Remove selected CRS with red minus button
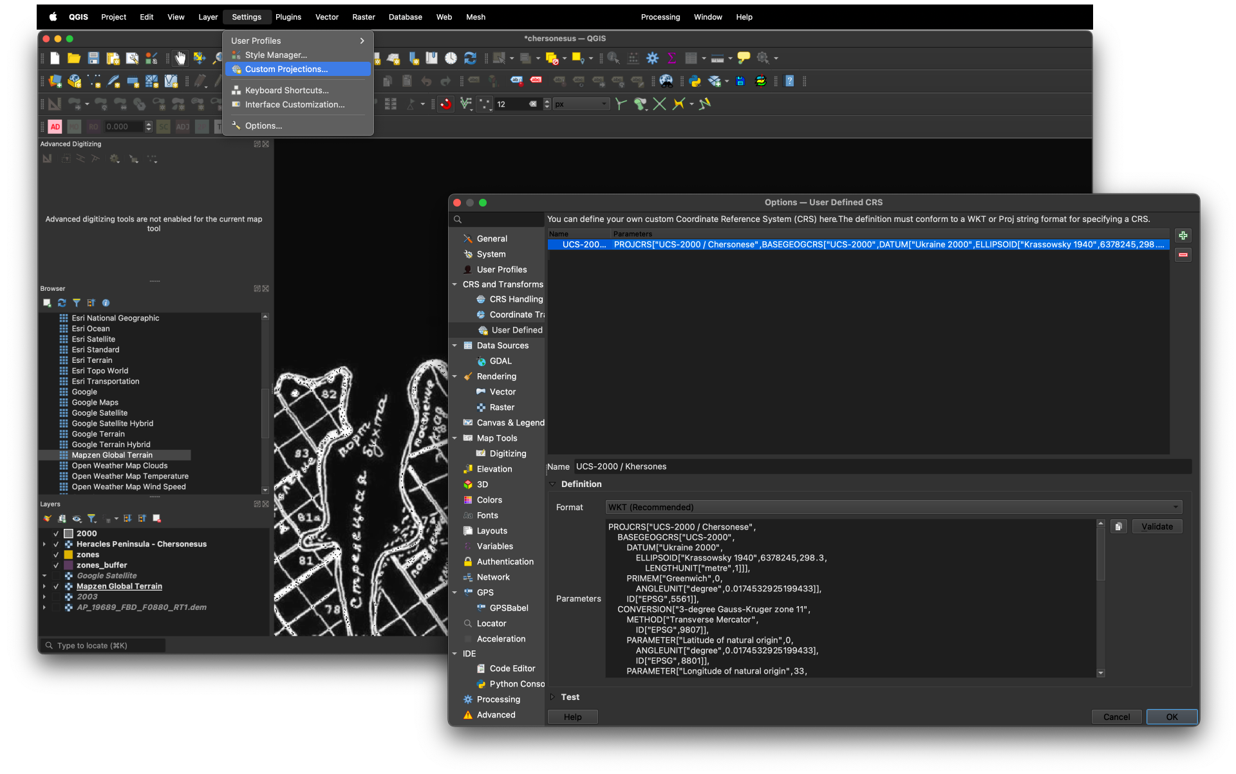The height and width of the screenshot is (774, 1236). coord(1183,255)
